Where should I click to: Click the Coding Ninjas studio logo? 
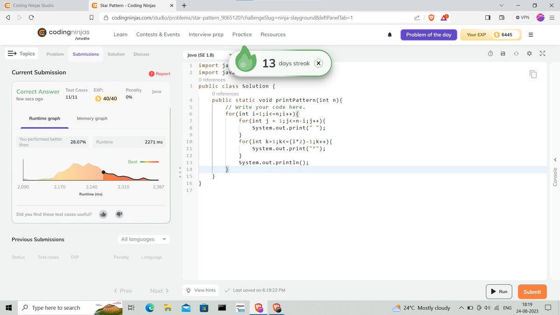pyautogui.click(x=63, y=34)
